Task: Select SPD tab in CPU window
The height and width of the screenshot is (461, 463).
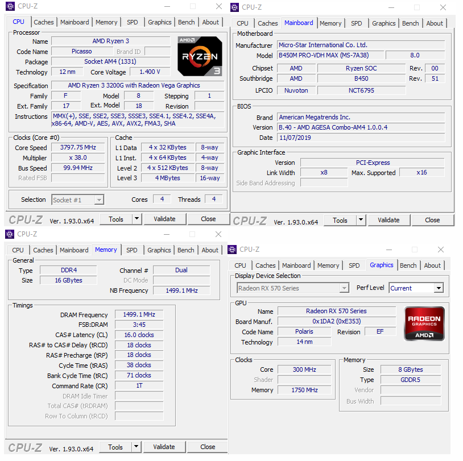Action: (x=133, y=22)
